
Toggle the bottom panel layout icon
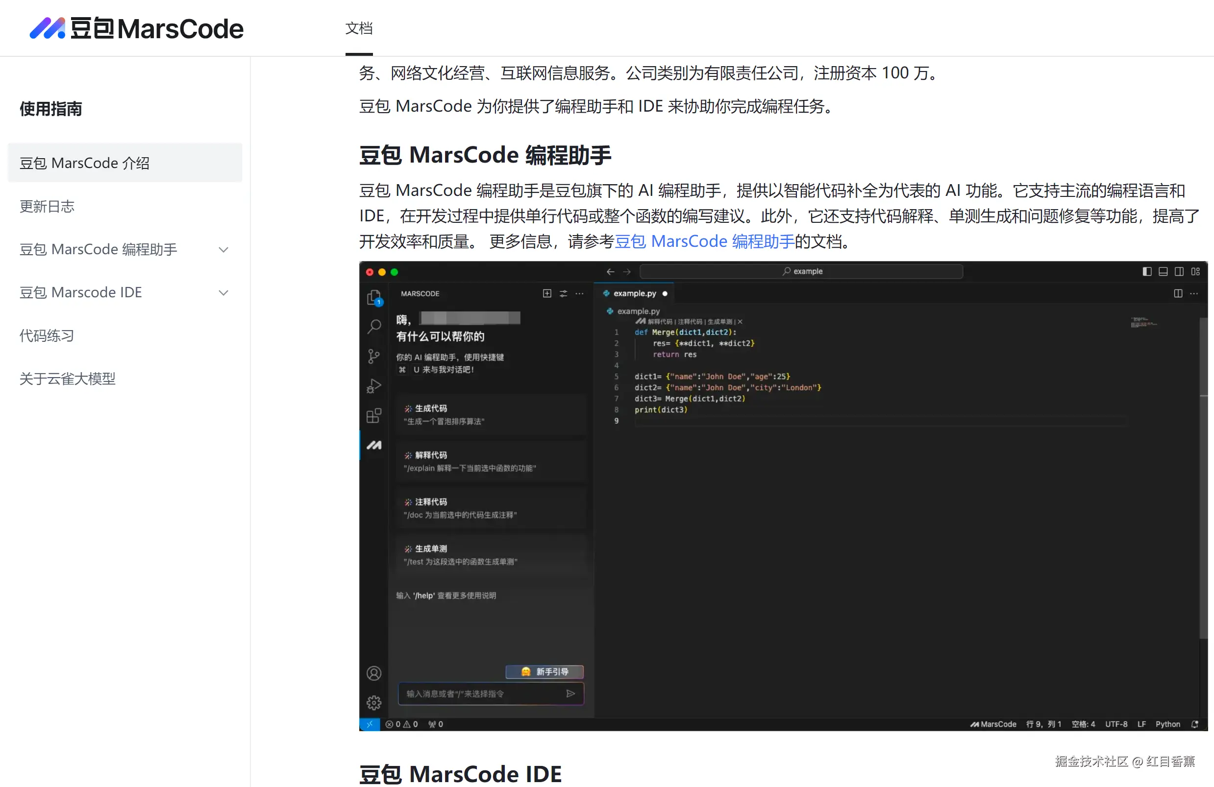coord(1163,272)
